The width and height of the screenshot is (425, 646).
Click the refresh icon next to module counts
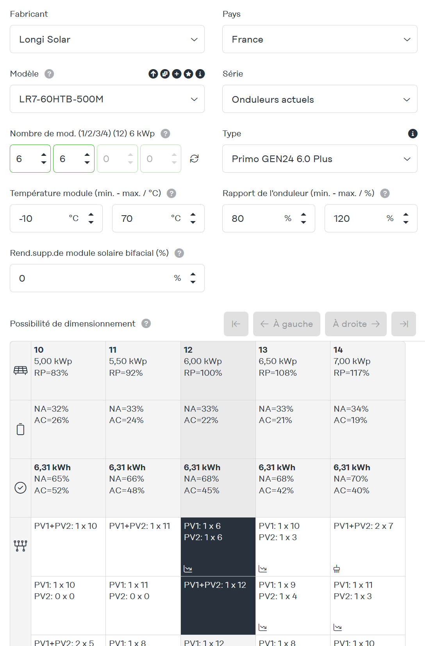tap(194, 159)
